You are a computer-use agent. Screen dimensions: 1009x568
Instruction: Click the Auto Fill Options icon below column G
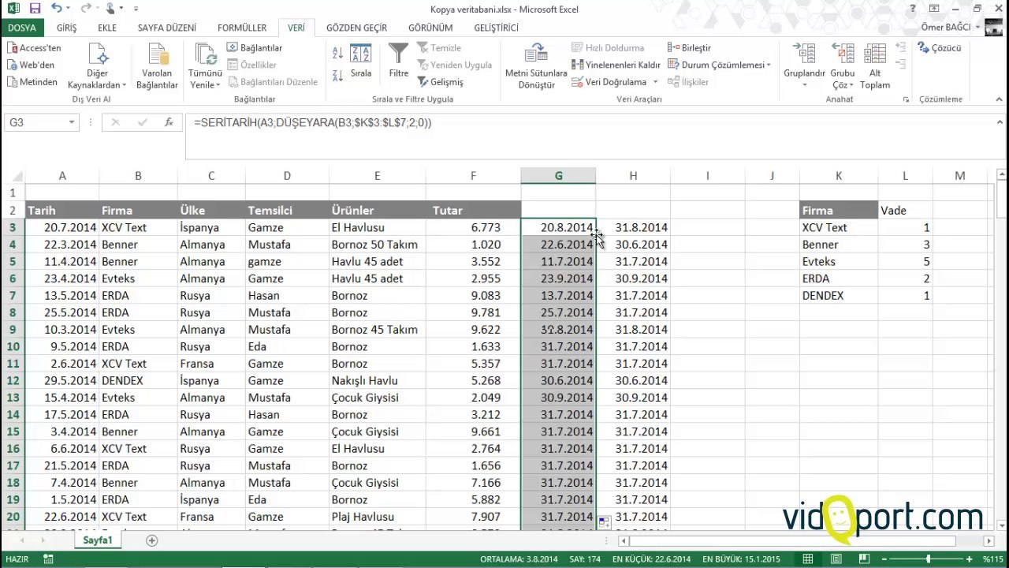tap(604, 521)
